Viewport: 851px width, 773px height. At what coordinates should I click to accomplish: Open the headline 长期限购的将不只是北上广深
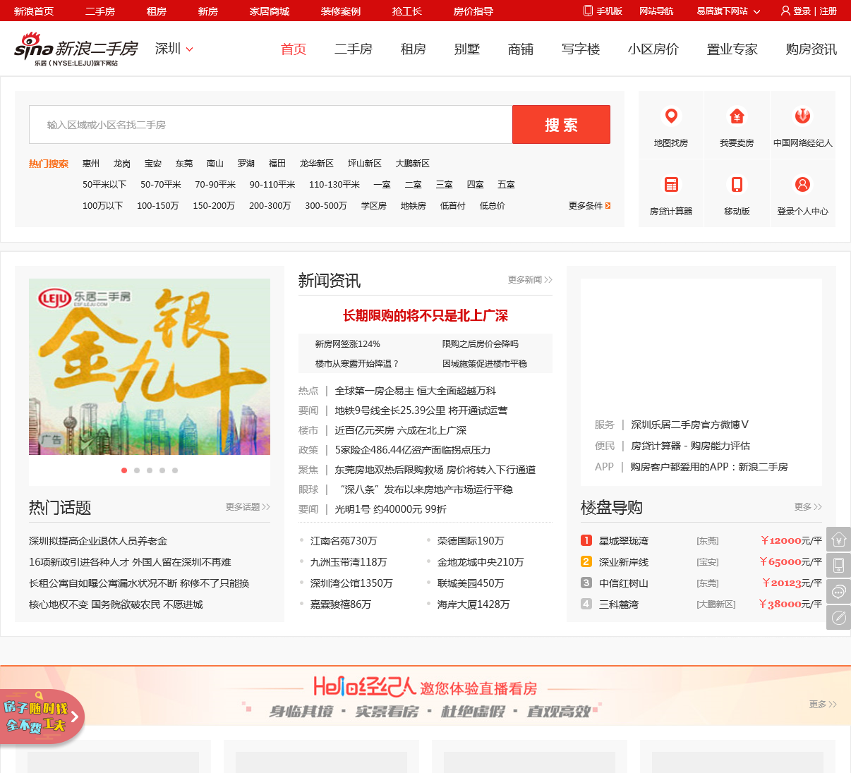tap(425, 316)
